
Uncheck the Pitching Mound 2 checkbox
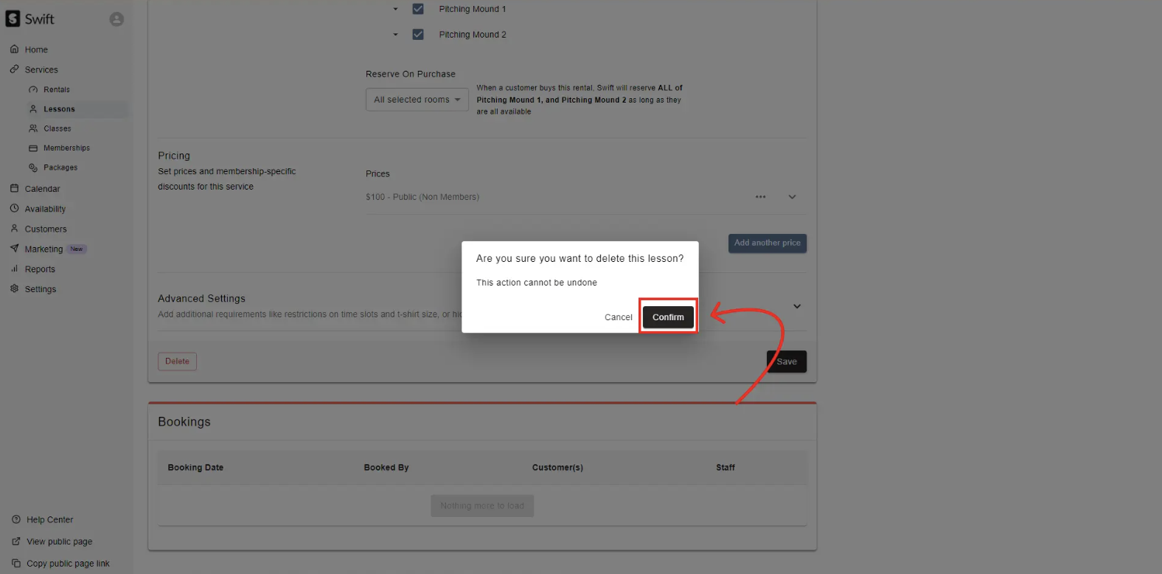tap(418, 35)
